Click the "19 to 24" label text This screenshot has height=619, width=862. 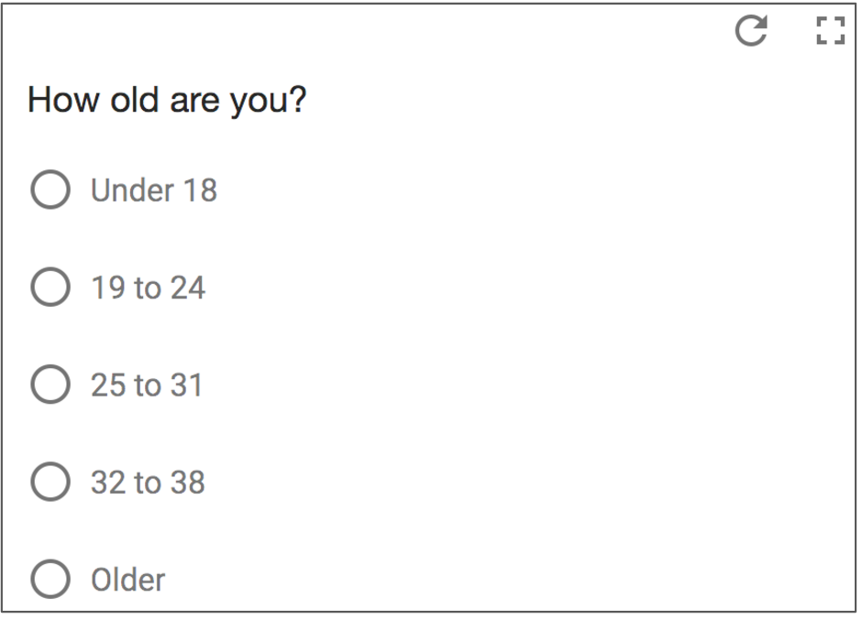click(x=148, y=288)
